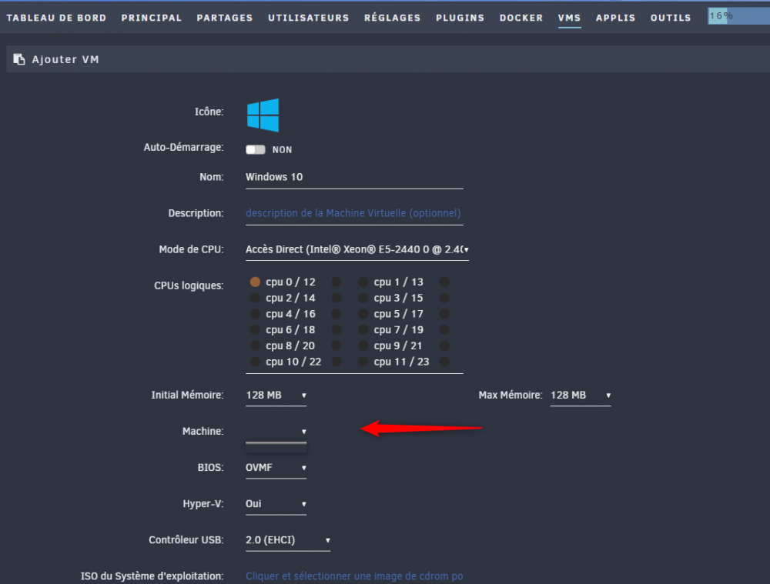770x584 pixels.
Task: Open the Contrôleur USB dropdown
Action: (288, 541)
